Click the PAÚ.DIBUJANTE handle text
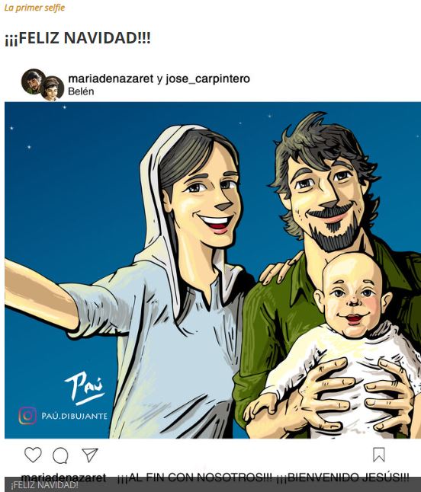The image size is (421, 492). [x=74, y=416]
